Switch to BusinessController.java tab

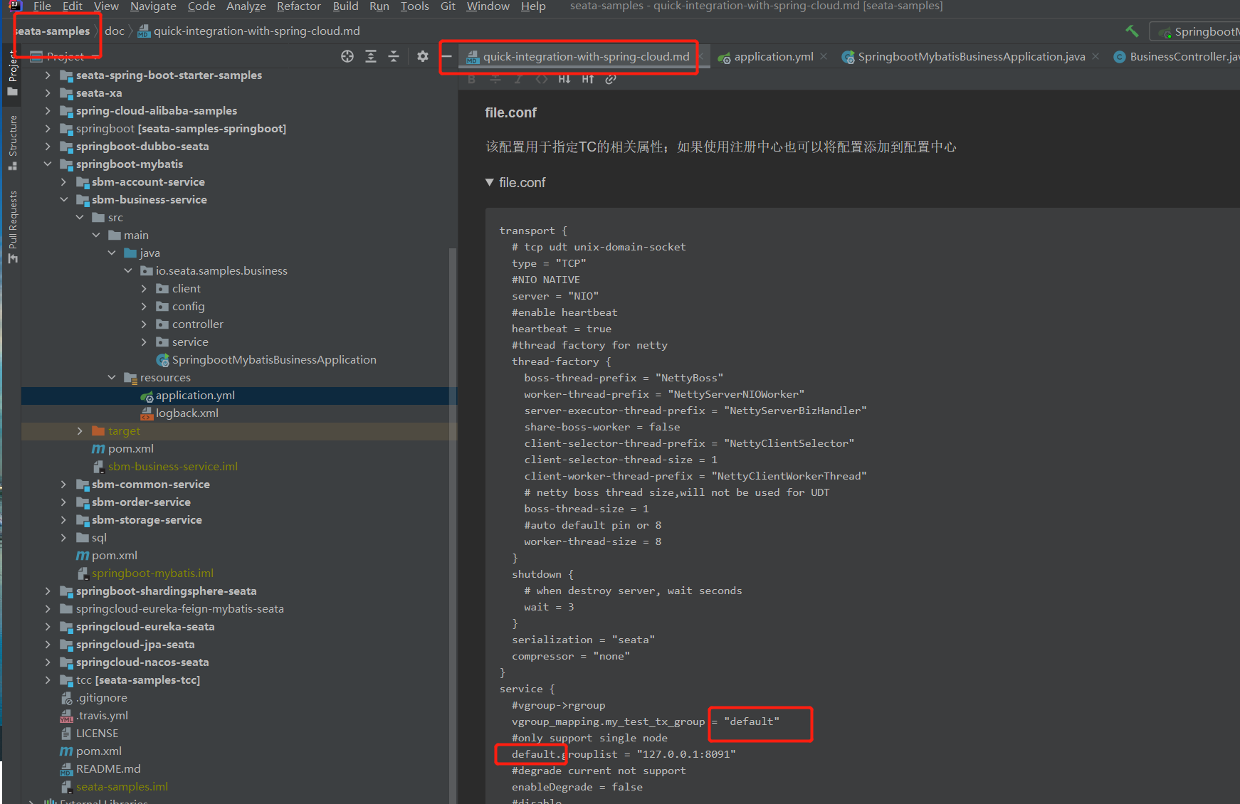(x=1176, y=57)
